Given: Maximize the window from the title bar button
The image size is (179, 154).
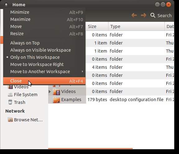Looking at the screenshot, I should [x=163, y=5].
